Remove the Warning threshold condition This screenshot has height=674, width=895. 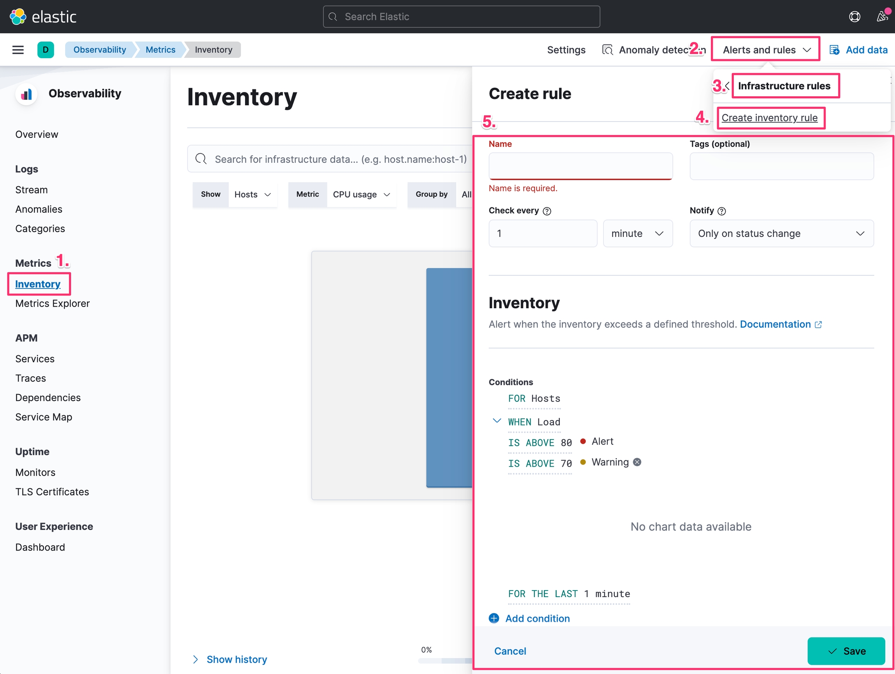(637, 462)
